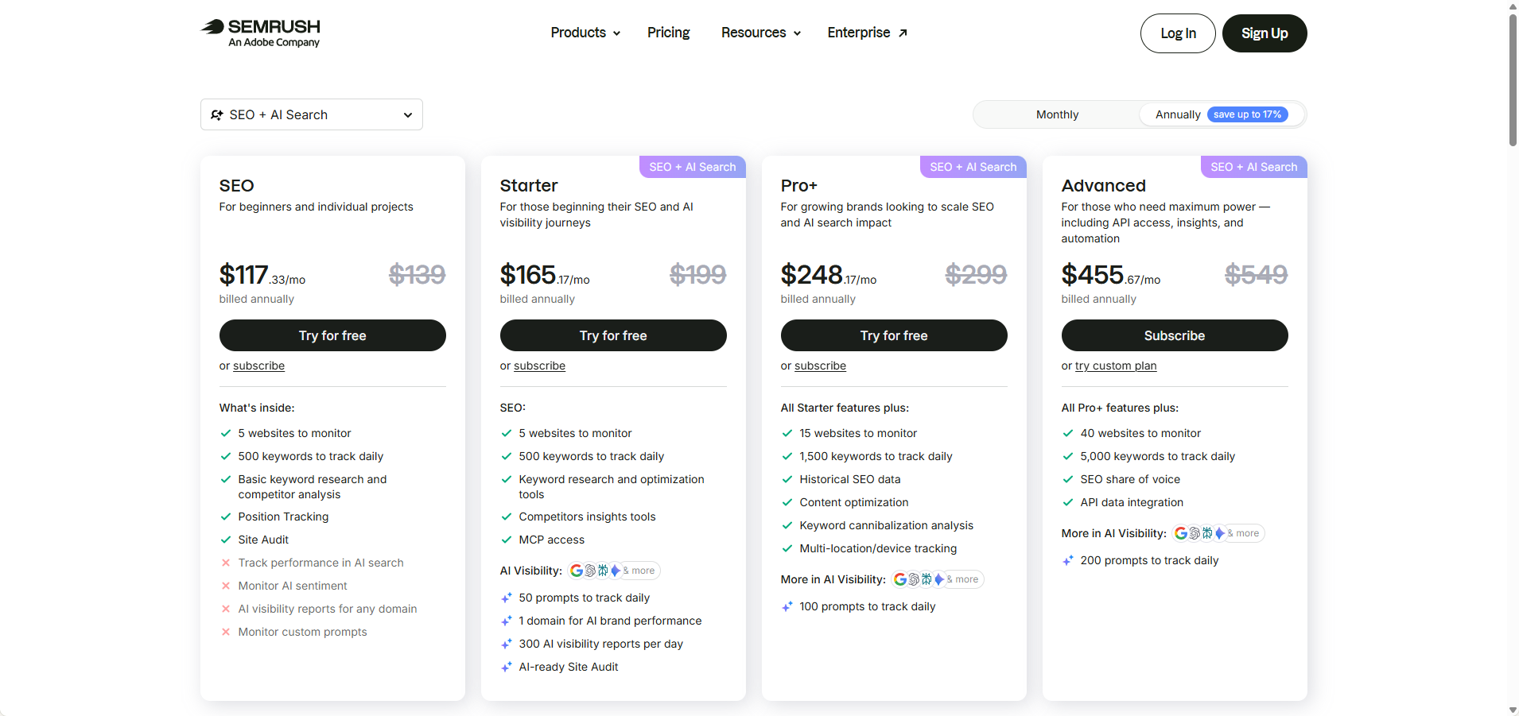Click 'Content optimization' feature text
The image size is (1519, 716).
[x=853, y=502]
